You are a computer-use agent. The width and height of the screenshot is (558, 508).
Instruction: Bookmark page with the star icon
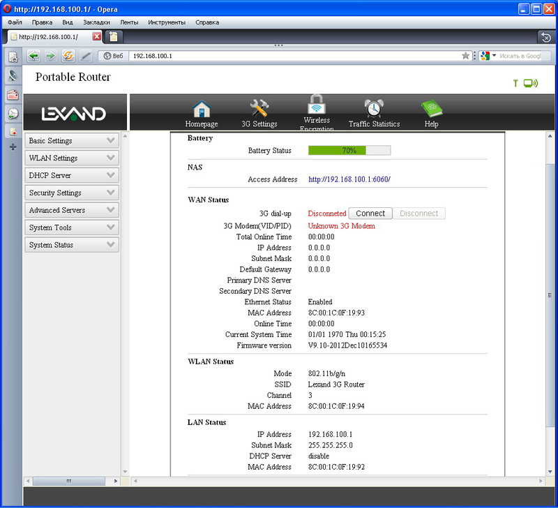tap(465, 56)
